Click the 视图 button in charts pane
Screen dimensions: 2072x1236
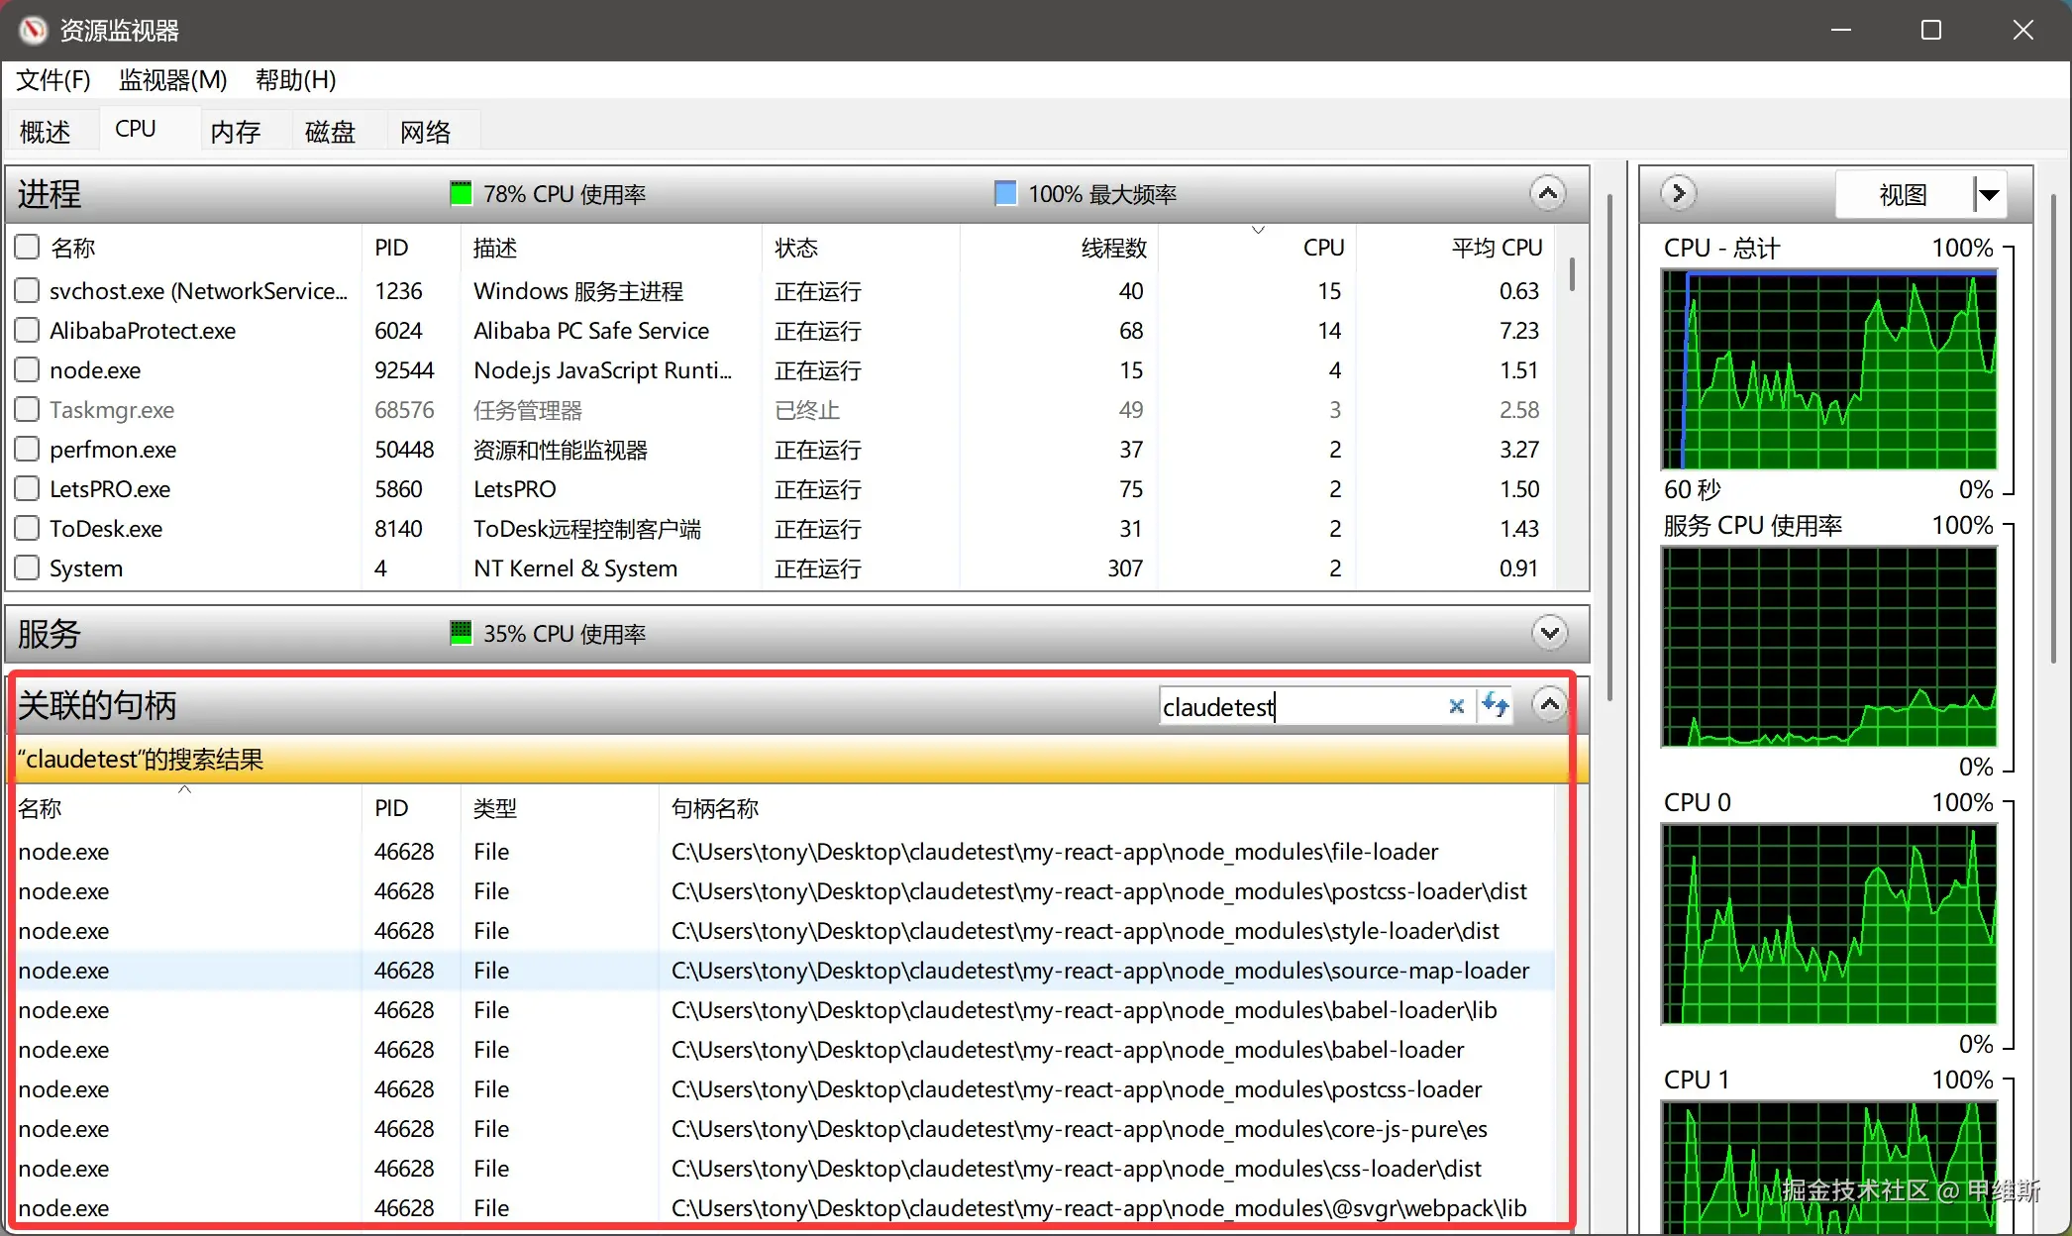[x=1903, y=194]
